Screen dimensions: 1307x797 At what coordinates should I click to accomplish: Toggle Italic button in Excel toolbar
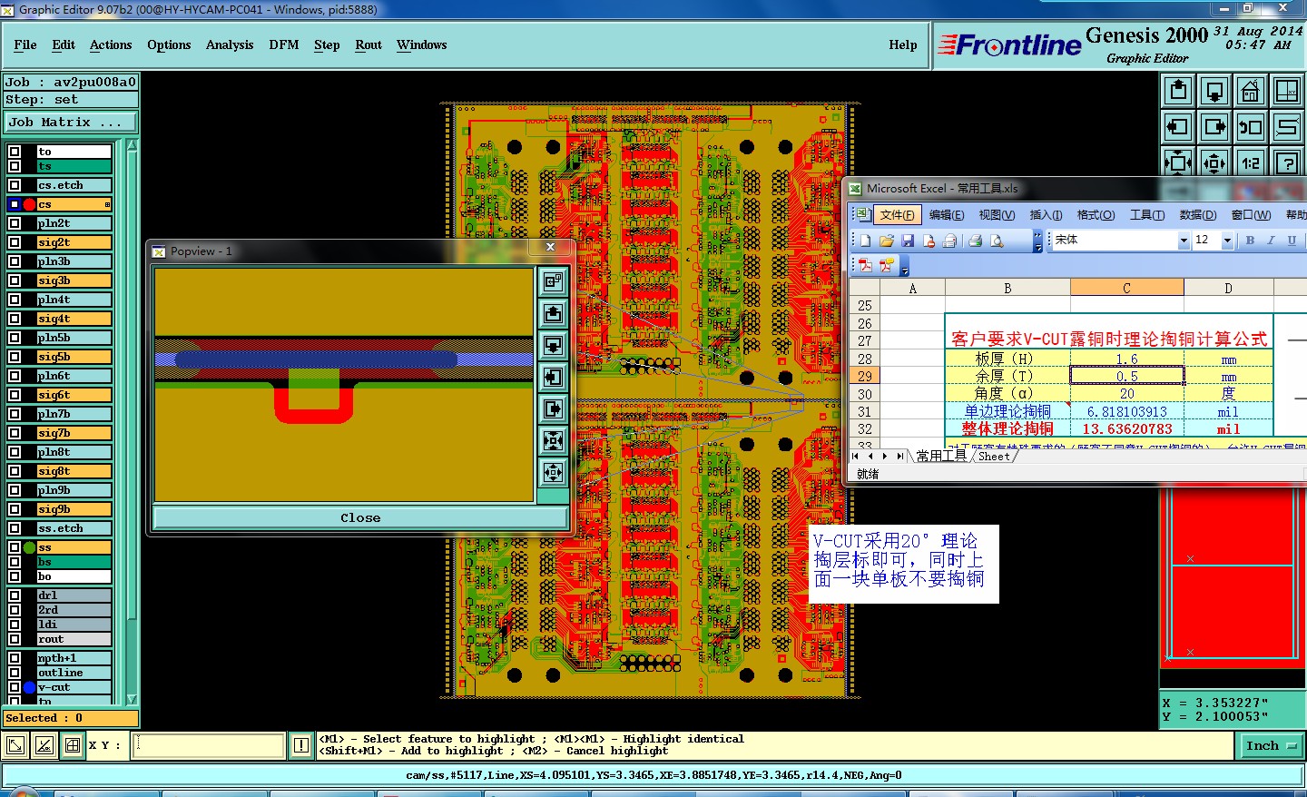(1271, 241)
